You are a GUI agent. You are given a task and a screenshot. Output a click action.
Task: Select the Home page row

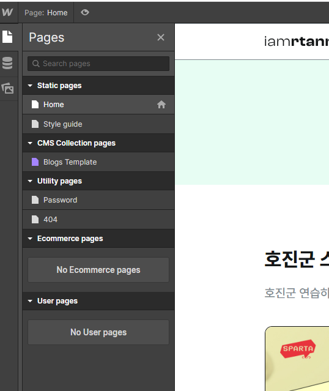(x=98, y=105)
